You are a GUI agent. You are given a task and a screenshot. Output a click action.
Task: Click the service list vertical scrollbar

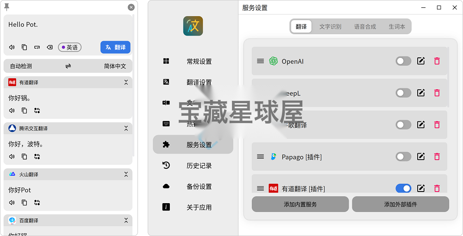coord(448,77)
